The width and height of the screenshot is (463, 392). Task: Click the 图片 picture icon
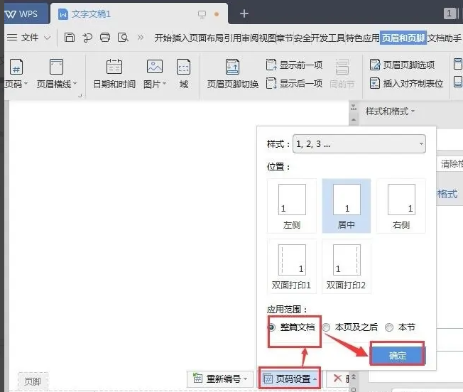pos(154,67)
